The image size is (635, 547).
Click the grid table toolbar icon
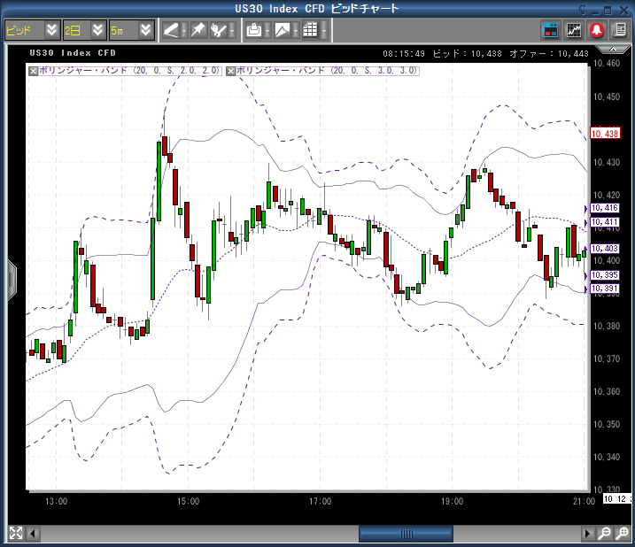310,30
